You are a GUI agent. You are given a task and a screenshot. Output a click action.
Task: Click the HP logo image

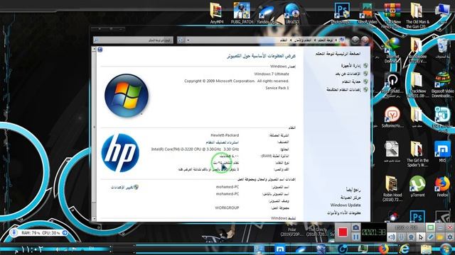tap(120, 153)
